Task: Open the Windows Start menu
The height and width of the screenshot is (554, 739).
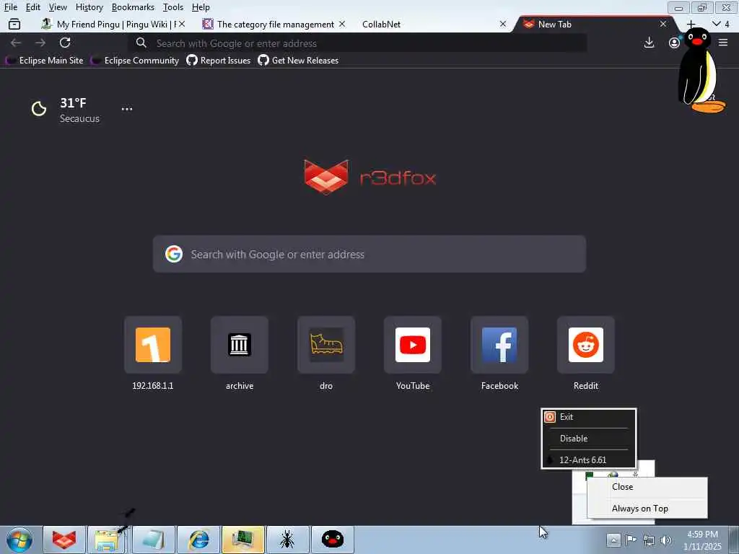Action: [x=19, y=540]
